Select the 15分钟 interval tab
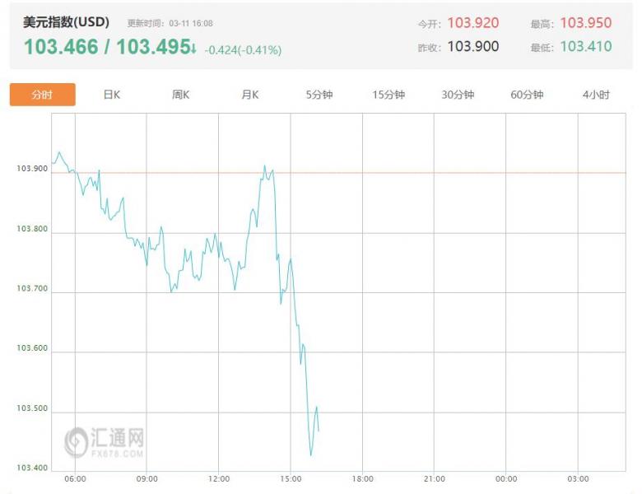642x494 pixels. pos(388,95)
